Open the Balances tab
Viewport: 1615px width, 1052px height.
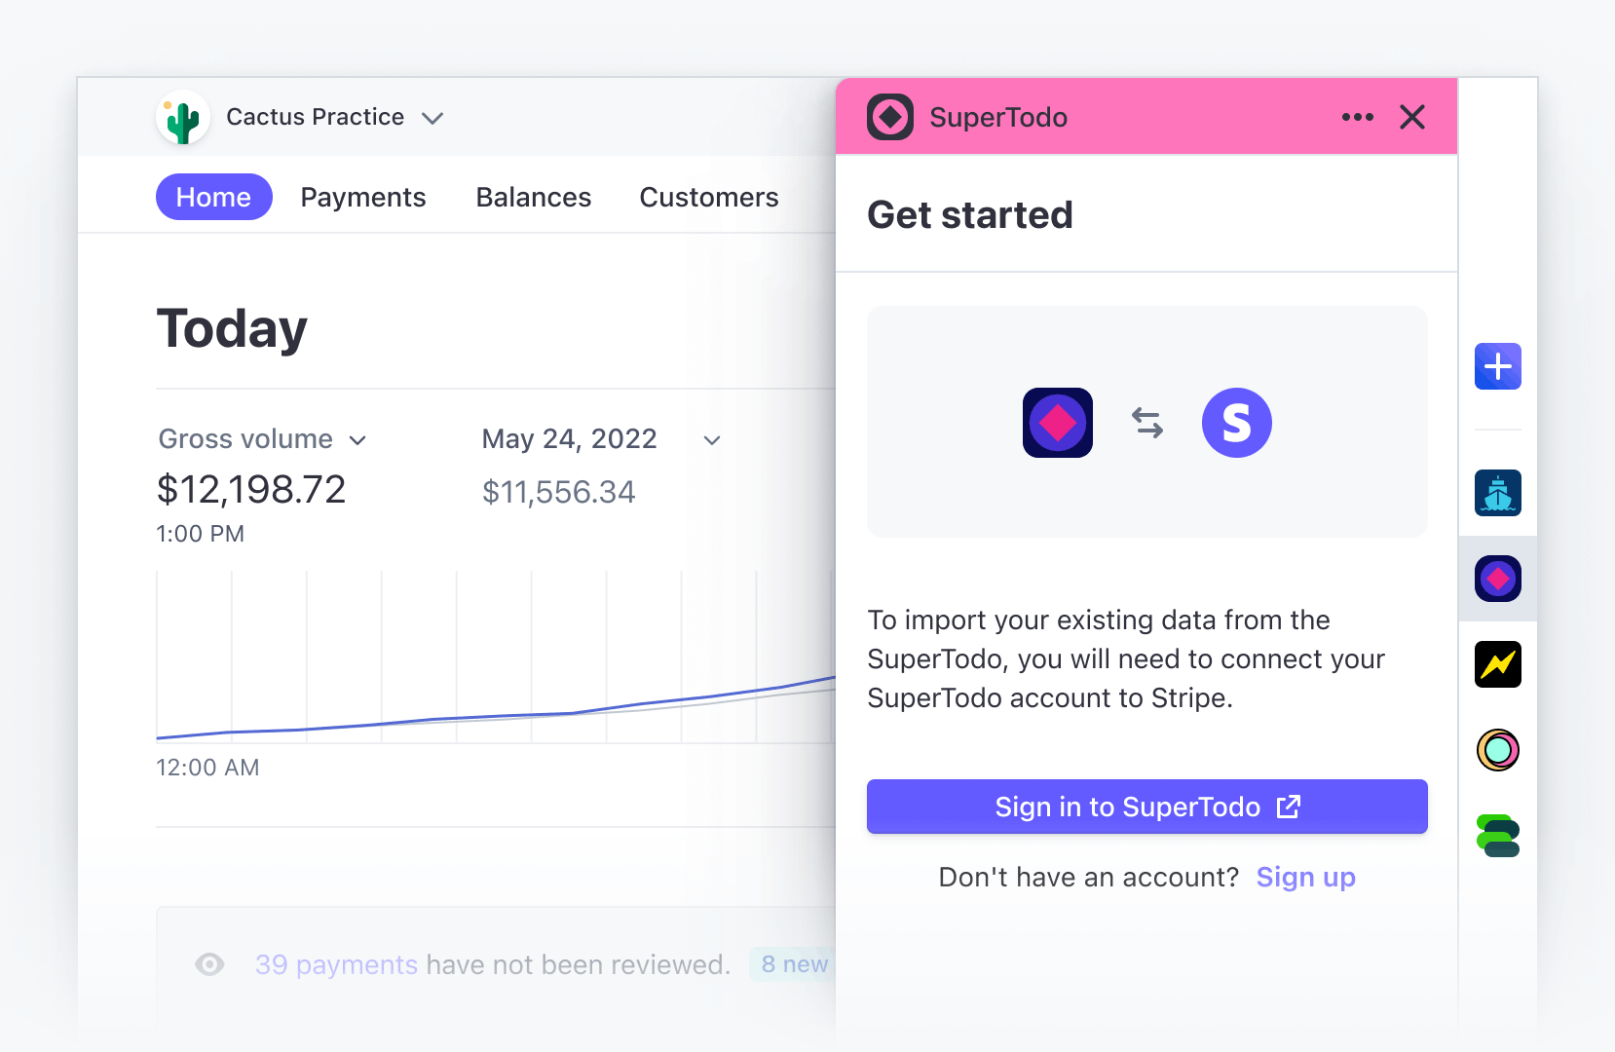pyautogui.click(x=534, y=197)
